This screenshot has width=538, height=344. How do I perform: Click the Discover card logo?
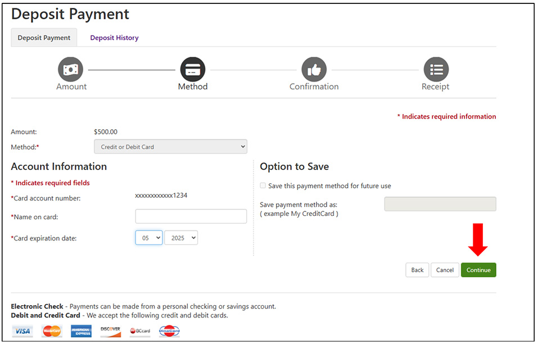(110, 331)
